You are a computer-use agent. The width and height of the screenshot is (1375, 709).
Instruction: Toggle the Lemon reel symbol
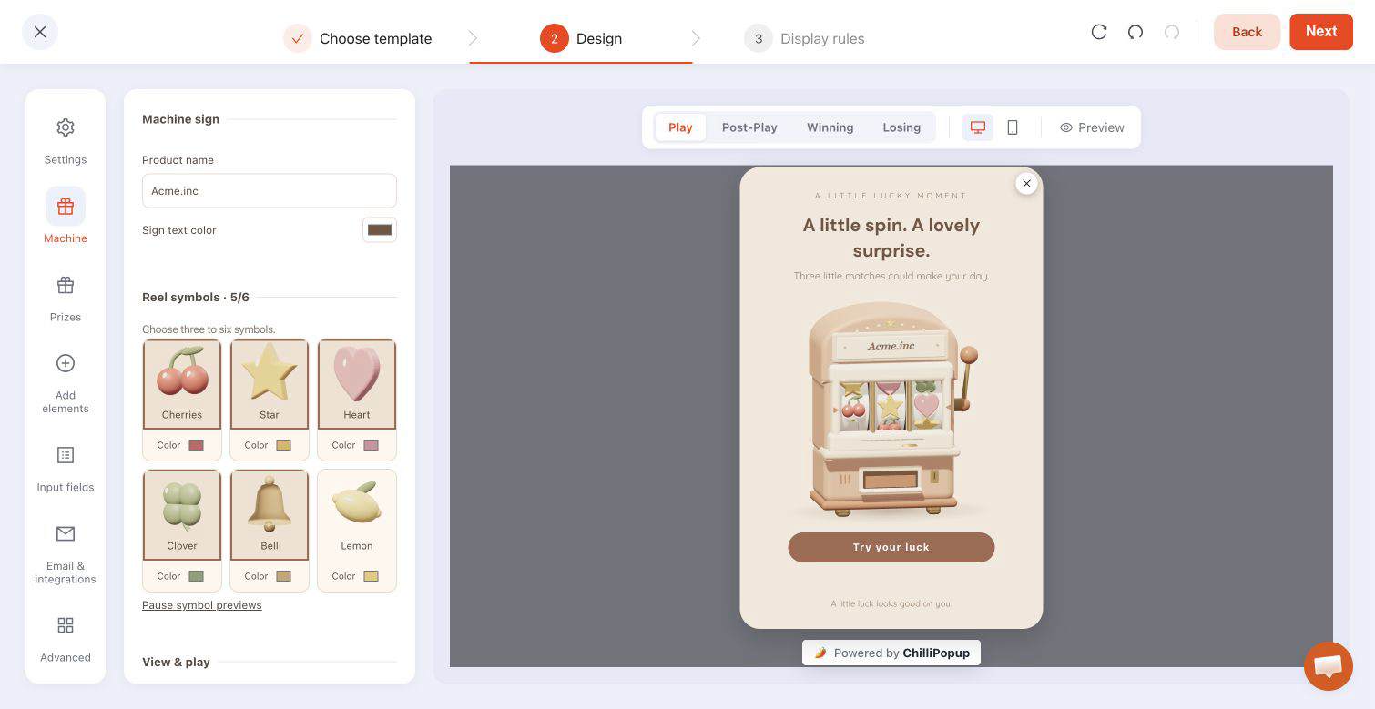[357, 514]
